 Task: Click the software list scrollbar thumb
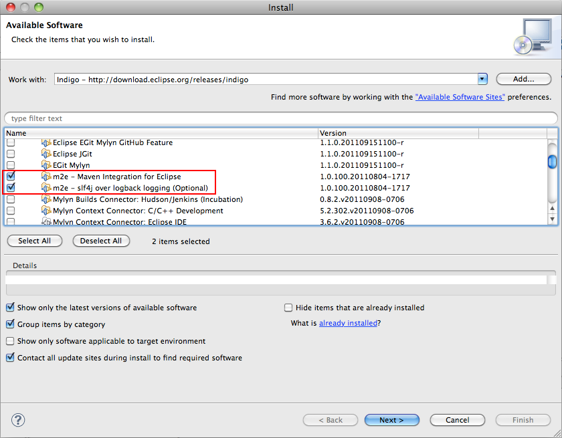pyautogui.click(x=553, y=162)
